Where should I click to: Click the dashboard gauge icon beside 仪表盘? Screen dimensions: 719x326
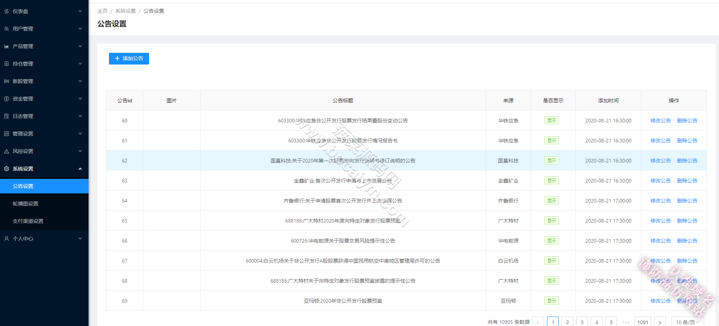pos(7,11)
